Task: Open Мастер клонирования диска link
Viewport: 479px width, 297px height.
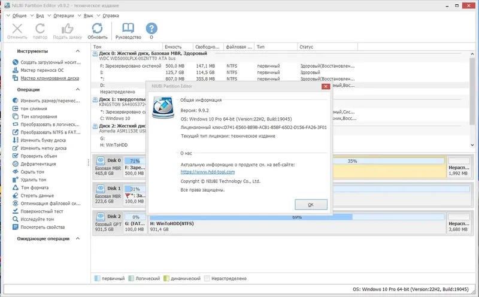Action: (46, 78)
